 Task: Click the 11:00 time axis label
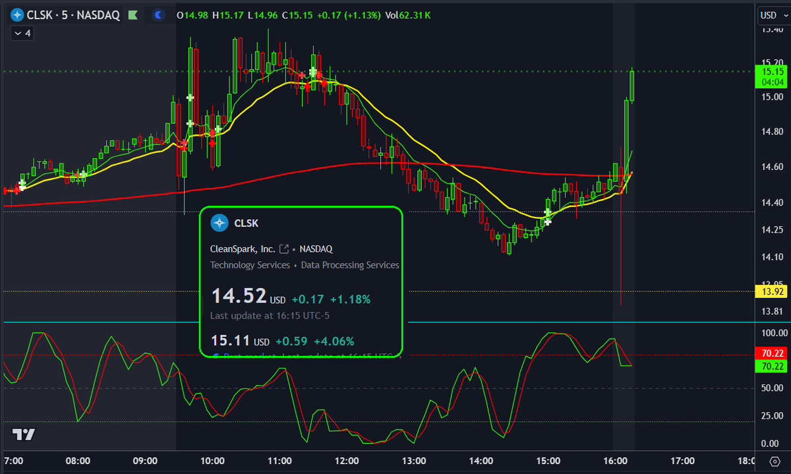tap(279, 461)
